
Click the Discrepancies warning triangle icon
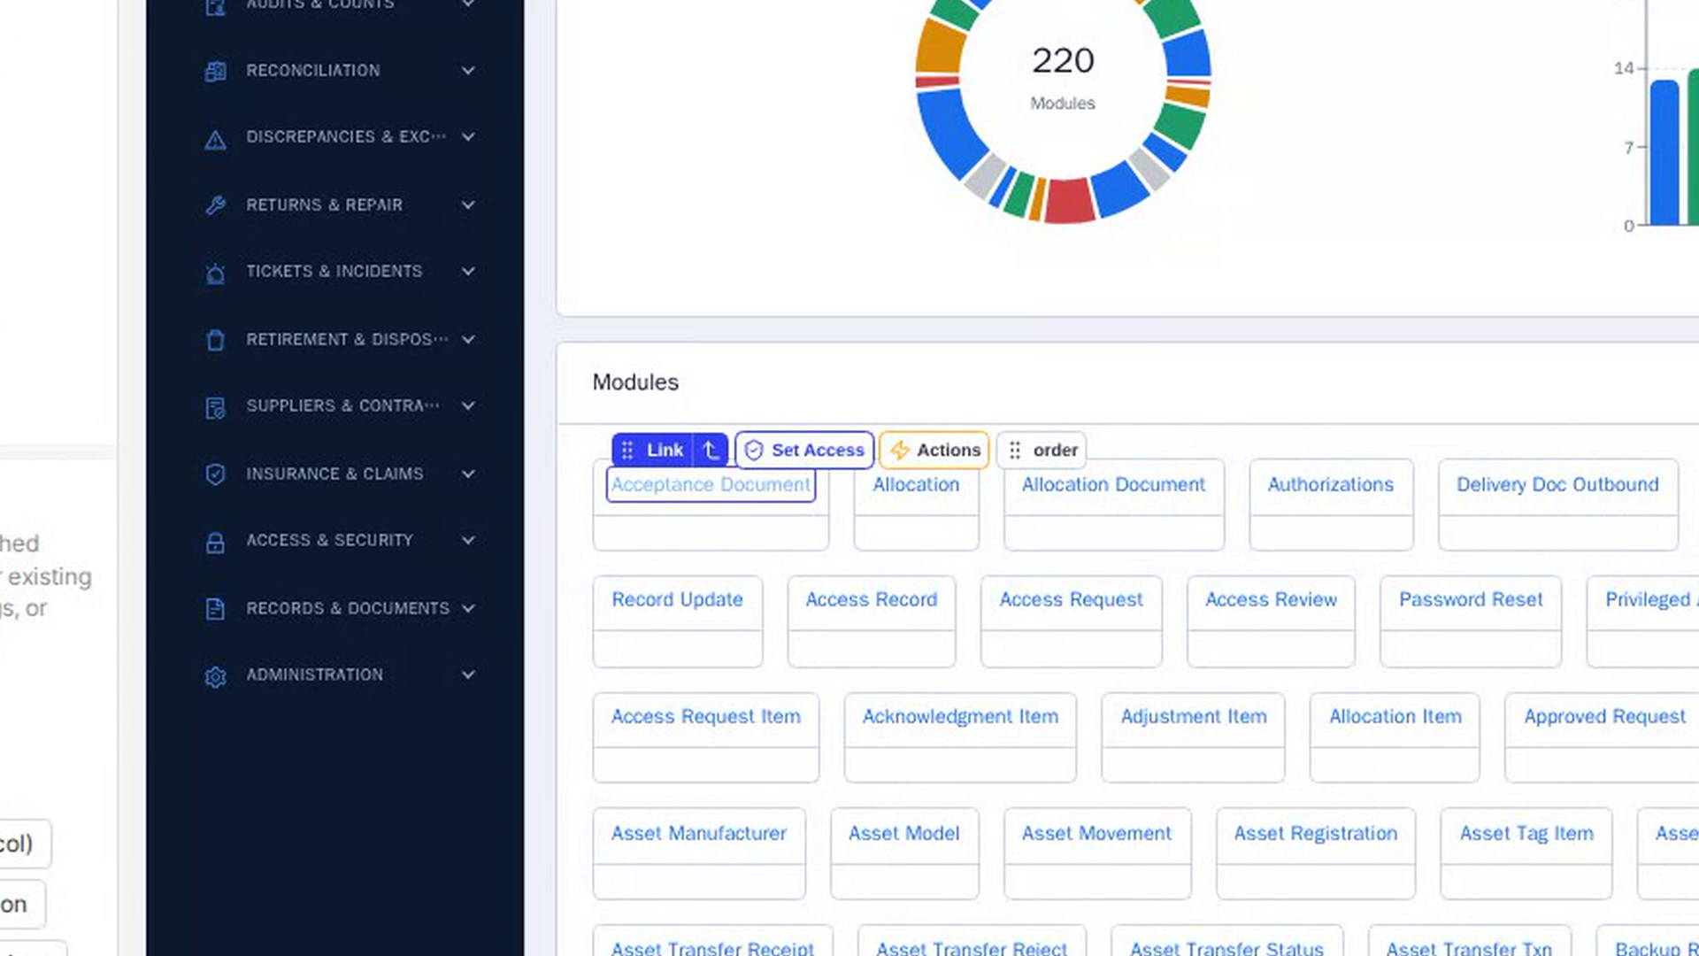(215, 139)
